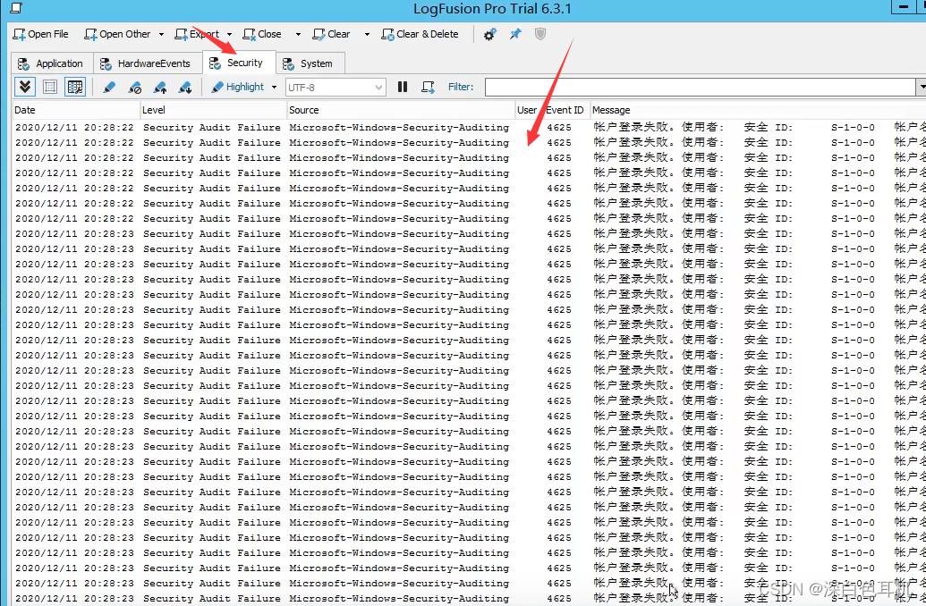Image resolution: width=926 pixels, height=606 pixels.
Task: Open the UTF-8 encoding dropdown
Action: pos(378,87)
